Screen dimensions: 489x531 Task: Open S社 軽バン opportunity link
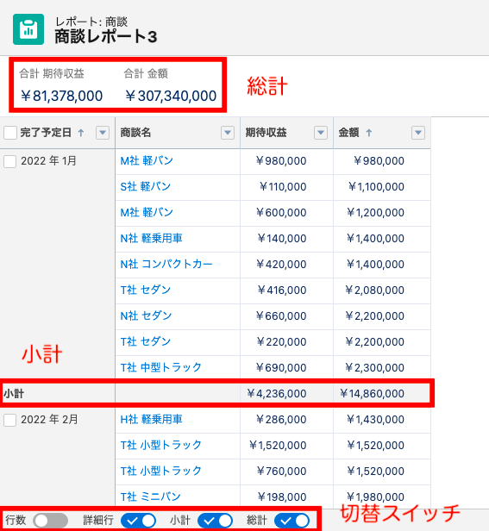coord(146,186)
